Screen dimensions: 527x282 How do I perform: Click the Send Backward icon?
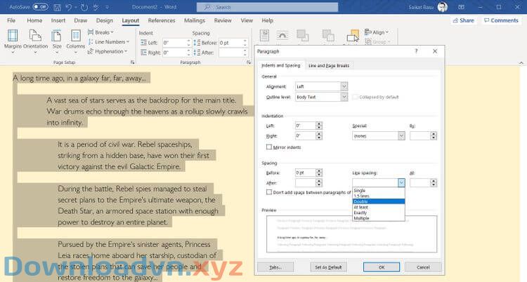328,36
